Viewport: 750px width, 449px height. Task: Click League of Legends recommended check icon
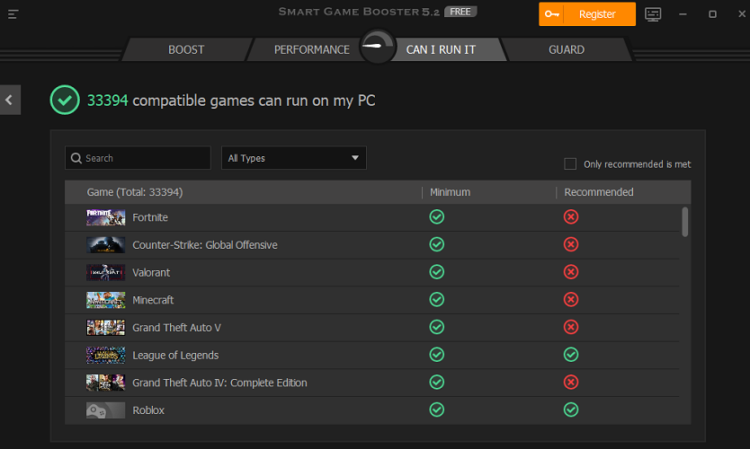(x=571, y=355)
